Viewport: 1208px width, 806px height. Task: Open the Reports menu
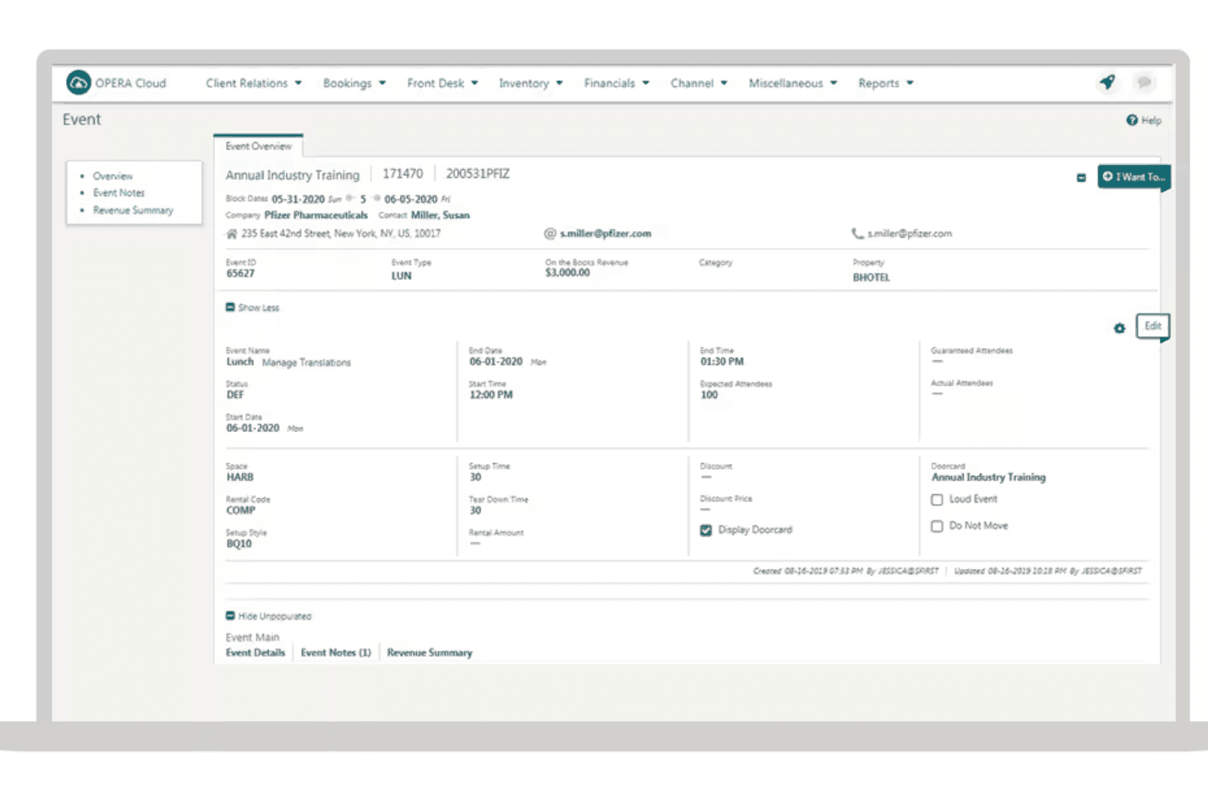point(886,83)
